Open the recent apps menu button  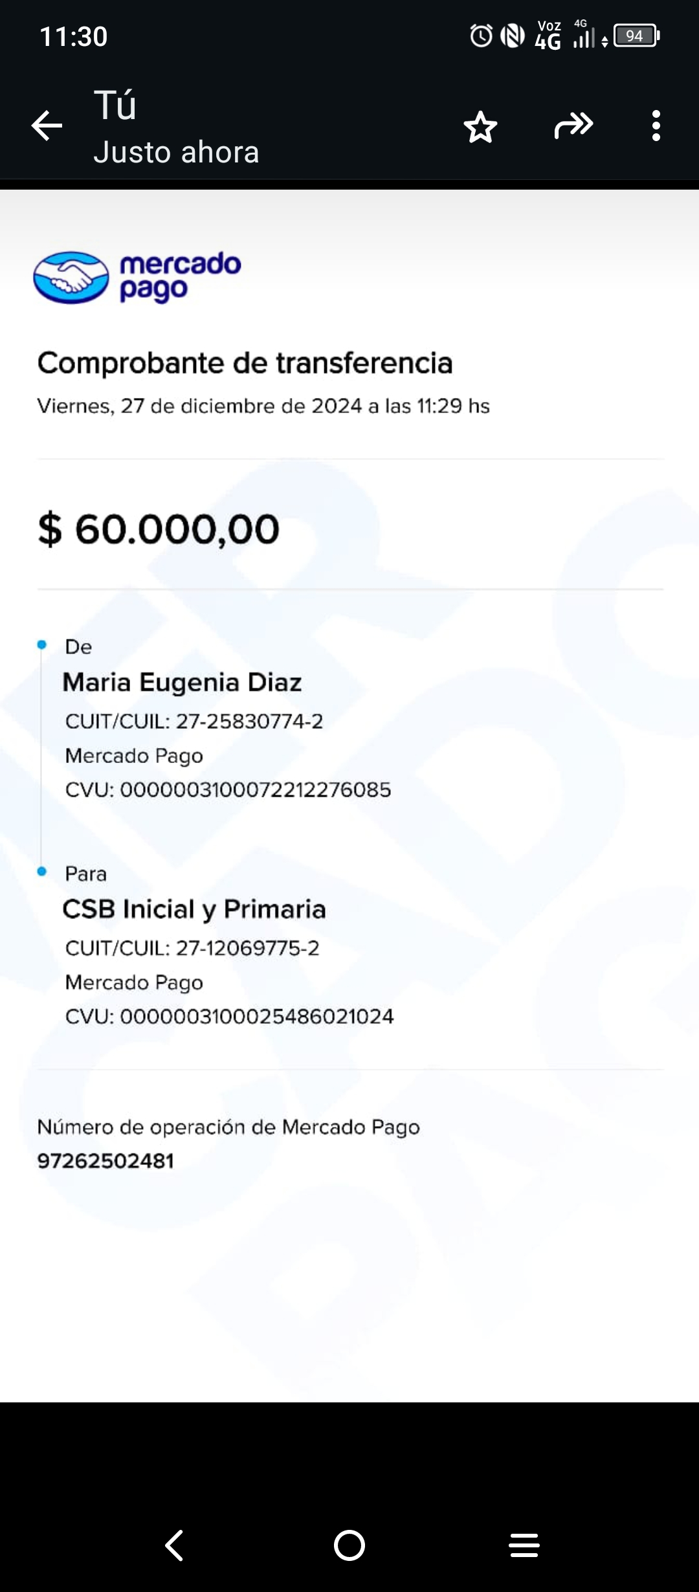pos(524,1545)
